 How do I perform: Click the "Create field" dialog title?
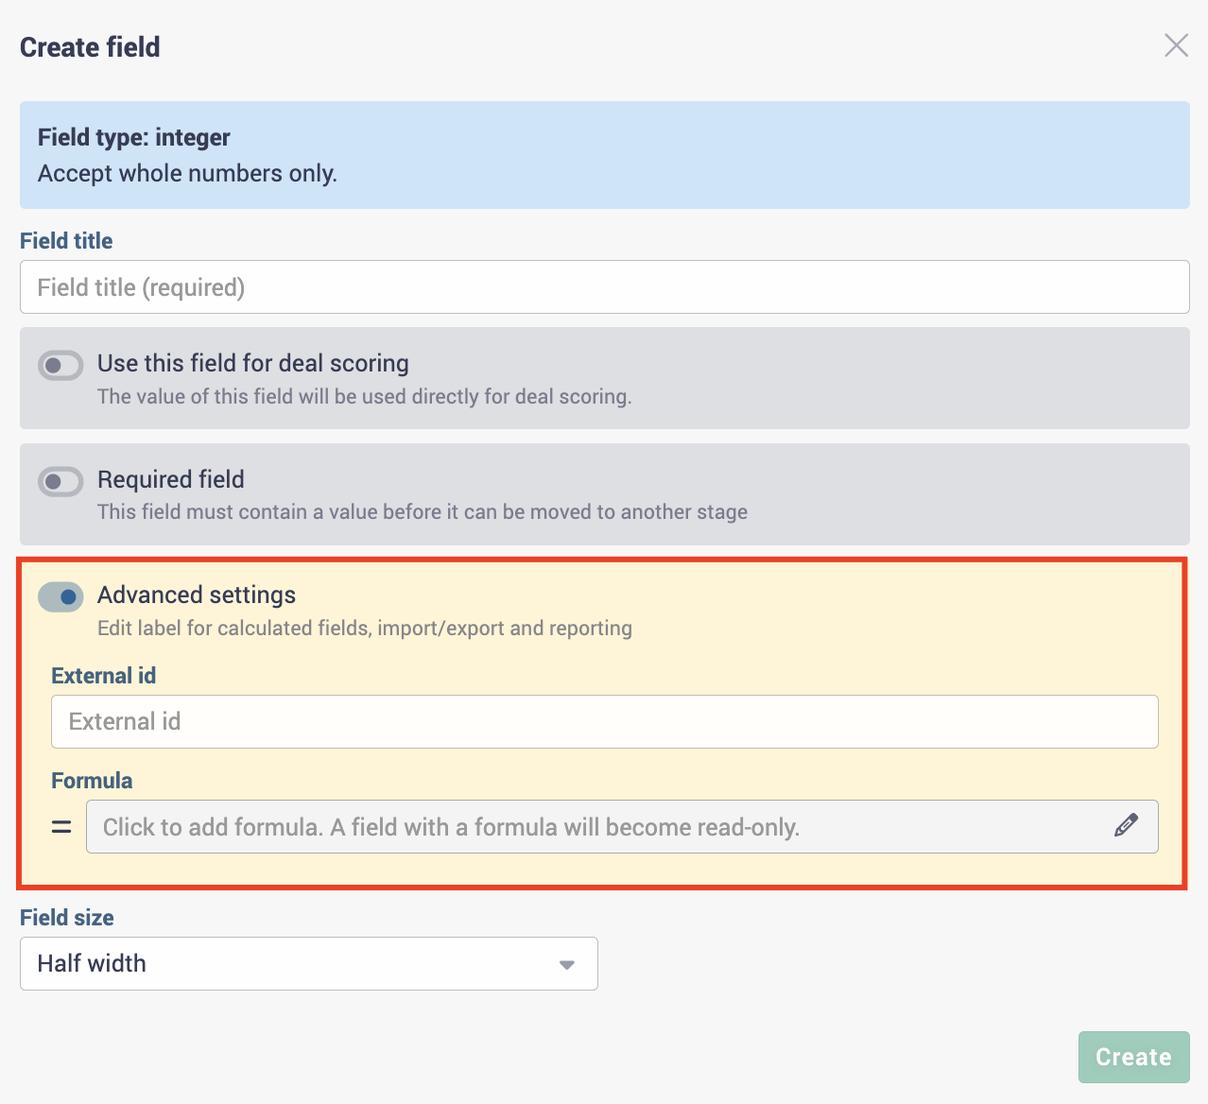pyautogui.click(x=90, y=47)
